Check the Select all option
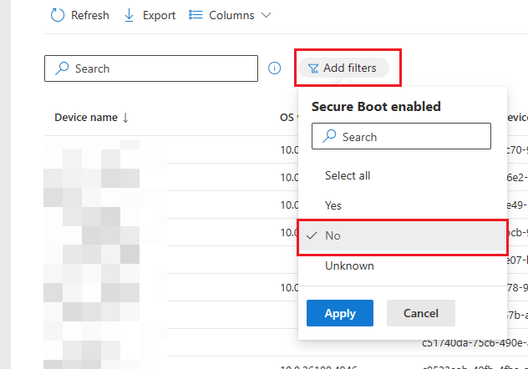Viewport: 528px width, 369px height. coord(348,175)
